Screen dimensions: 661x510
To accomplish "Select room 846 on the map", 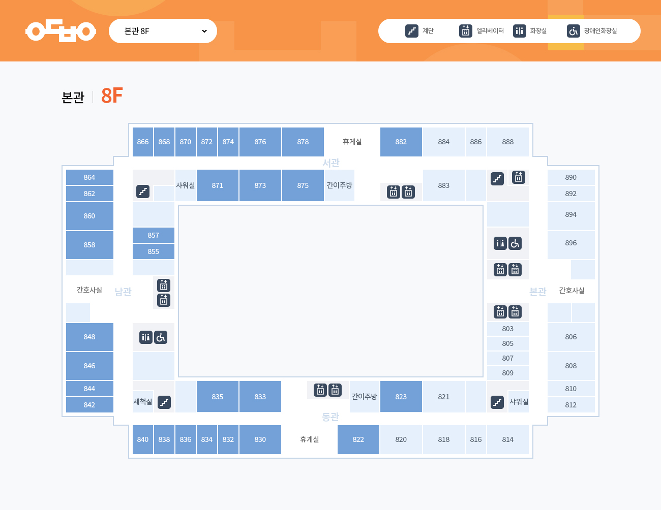I will (x=89, y=366).
